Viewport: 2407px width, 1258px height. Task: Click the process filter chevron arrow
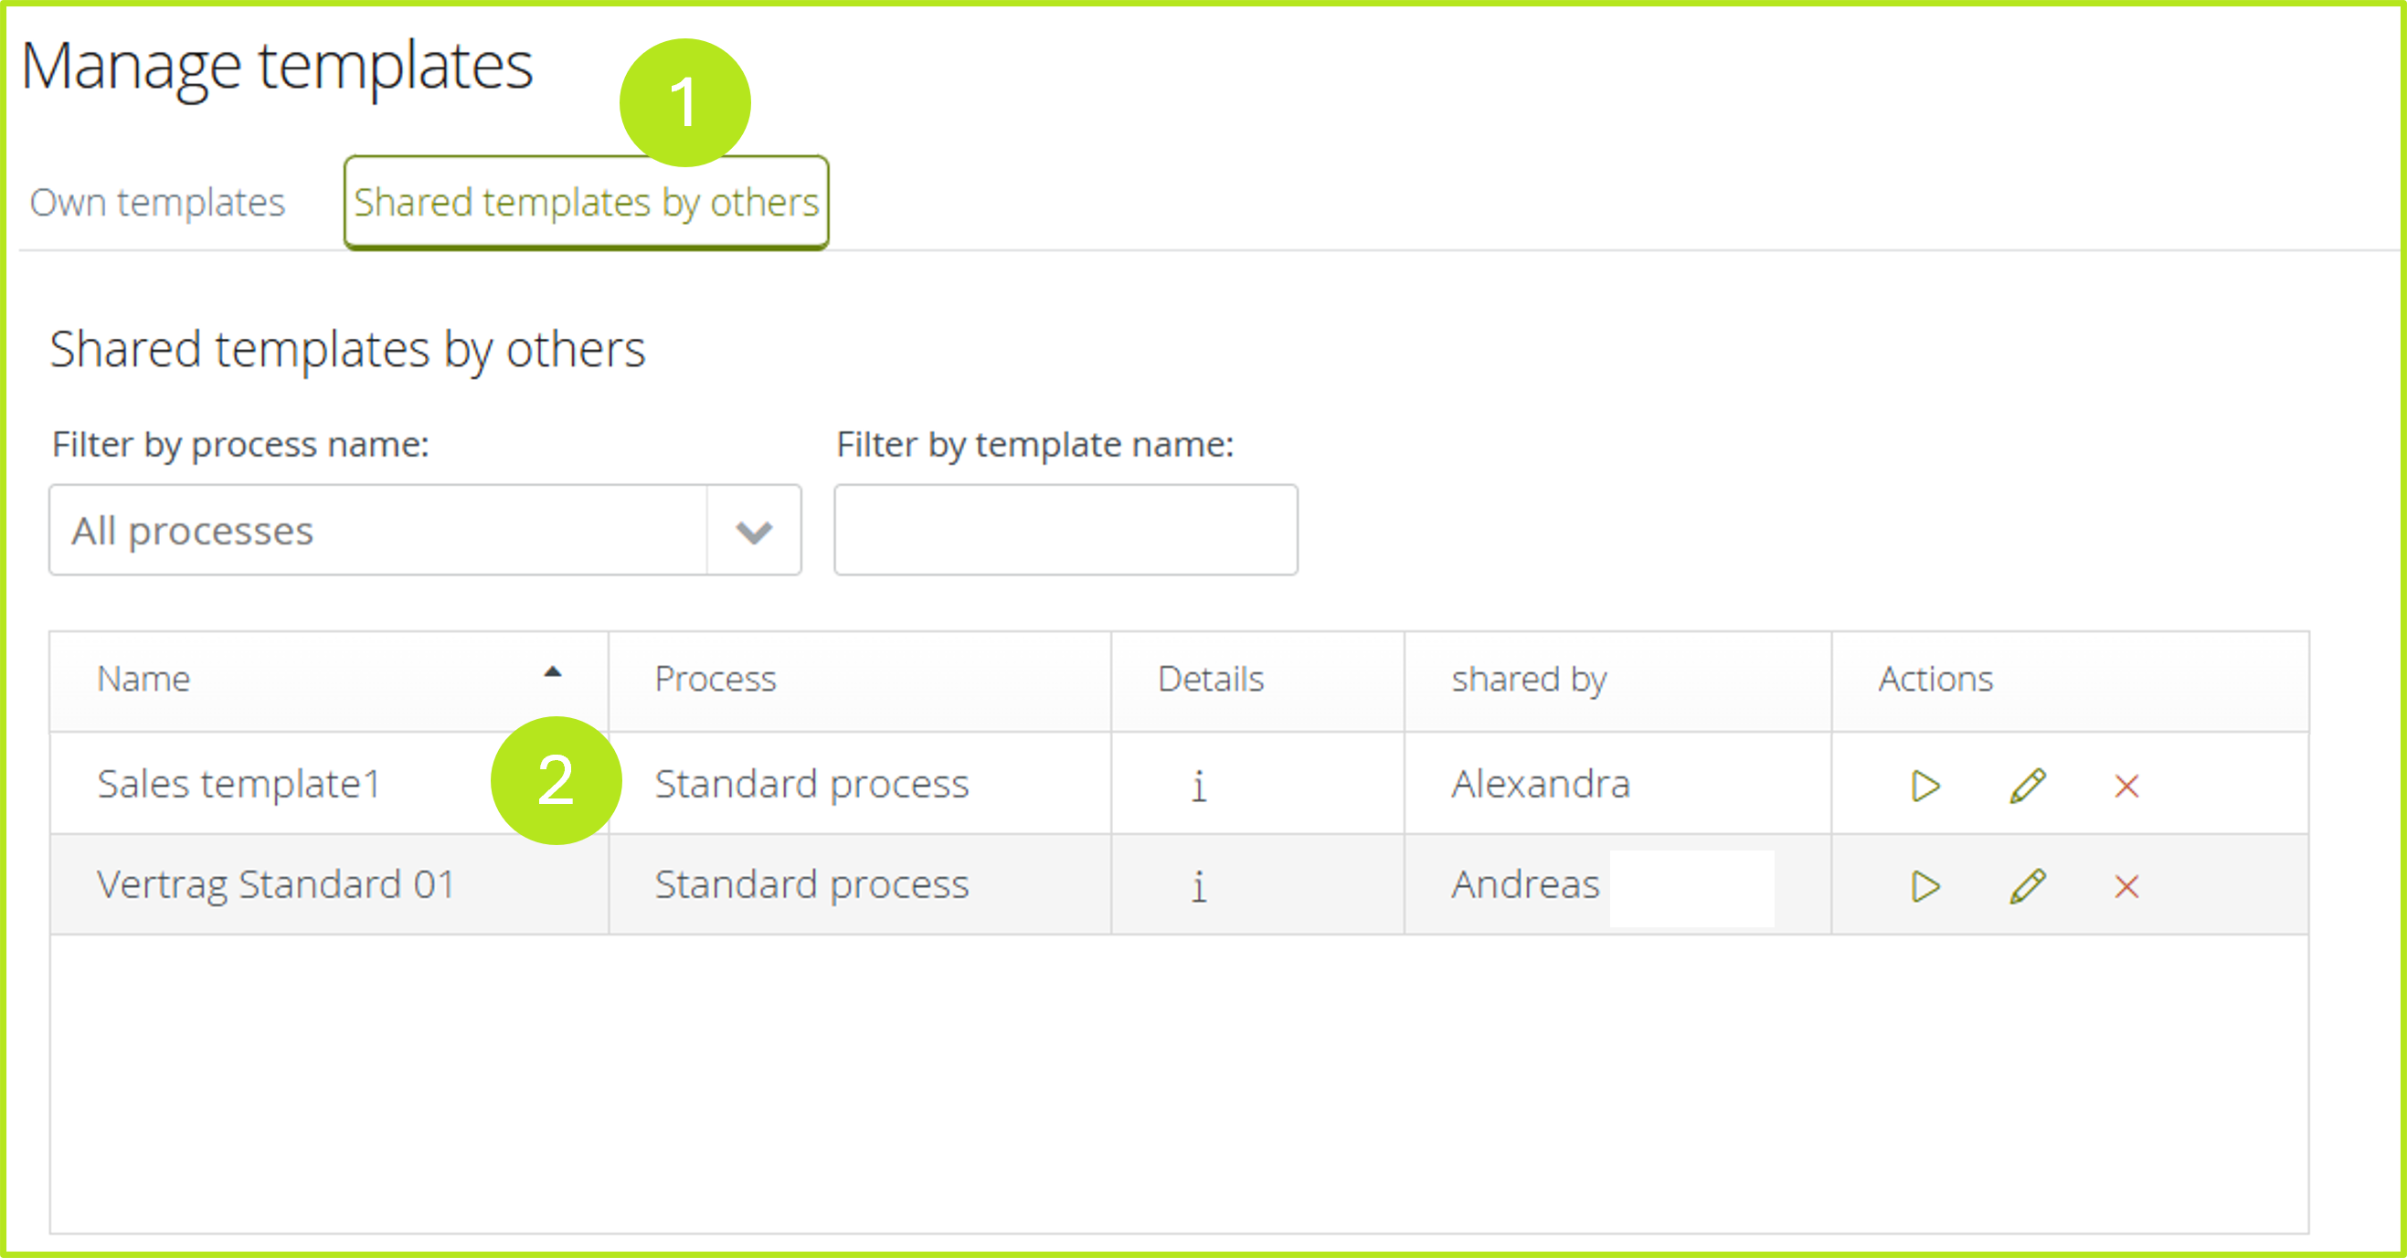coord(753,532)
